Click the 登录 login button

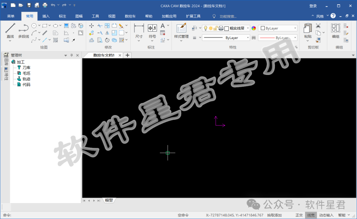coord(313,6)
